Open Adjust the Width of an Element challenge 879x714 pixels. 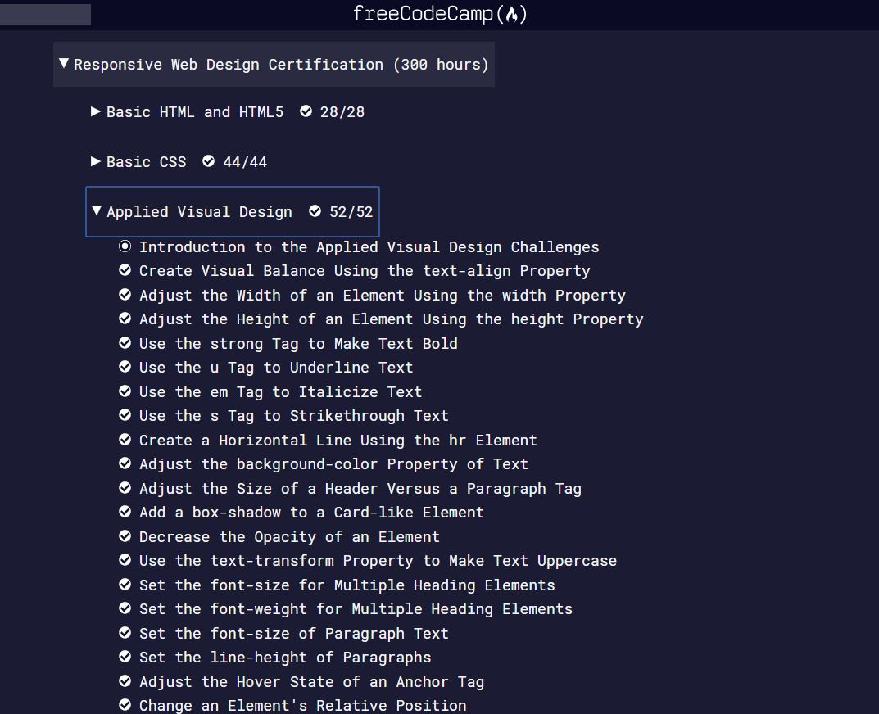pyautogui.click(x=383, y=296)
